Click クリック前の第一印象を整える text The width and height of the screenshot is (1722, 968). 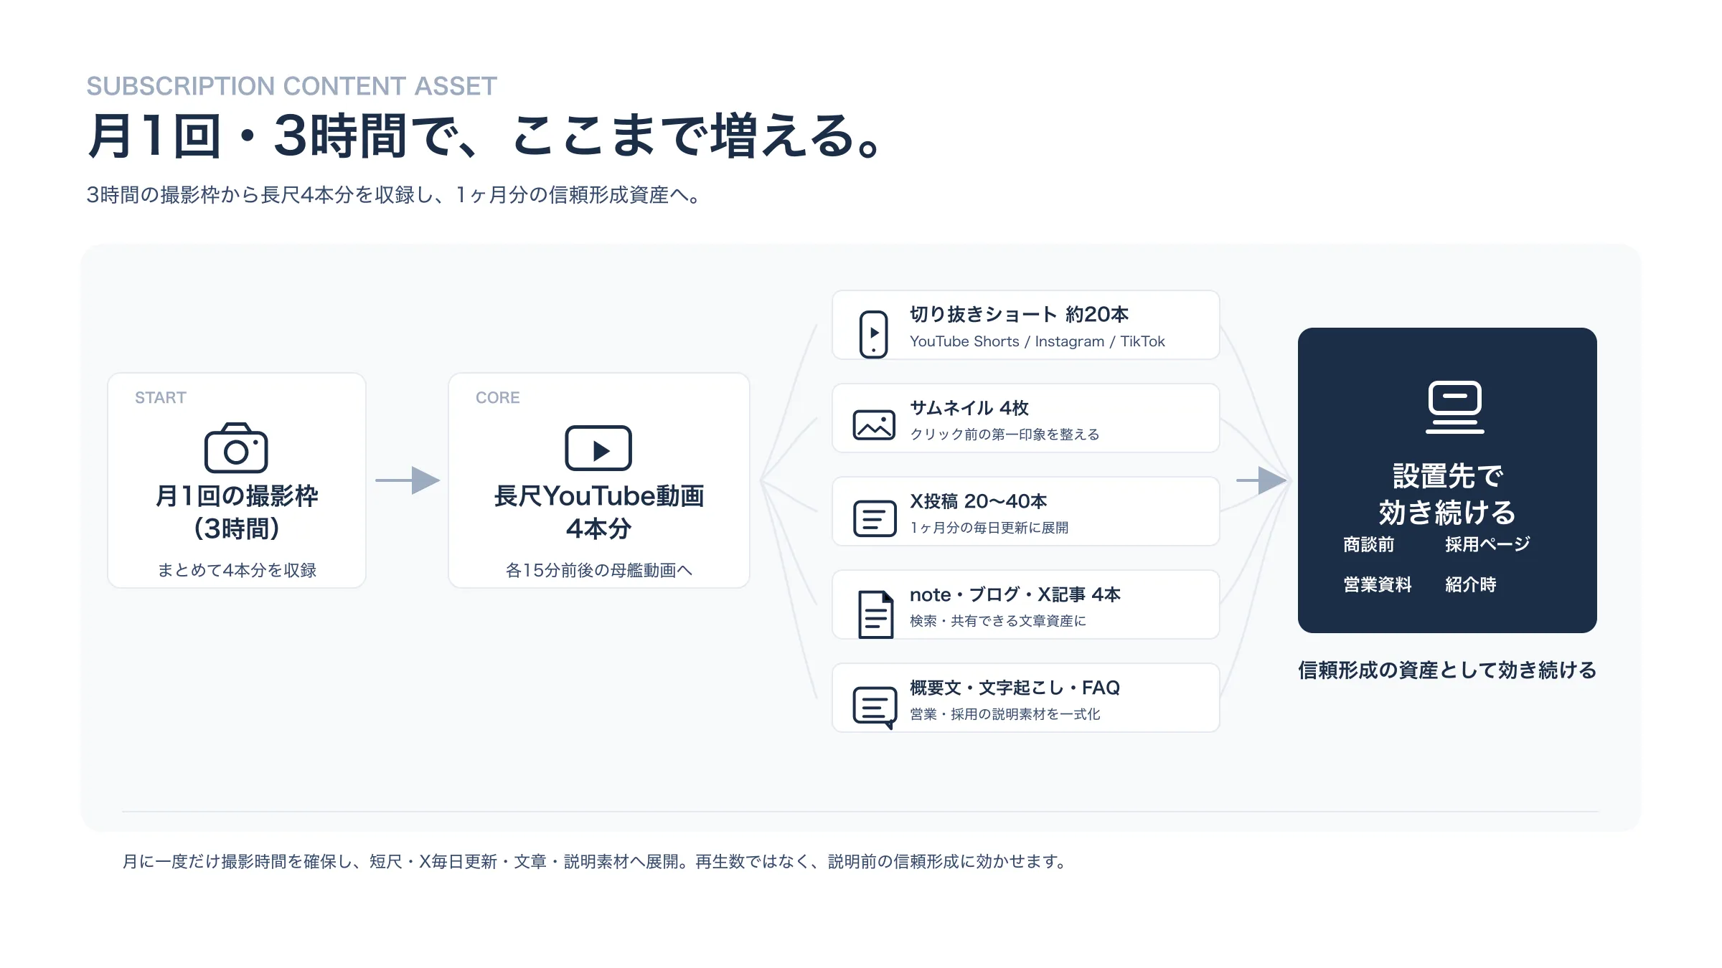click(1004, 435)
